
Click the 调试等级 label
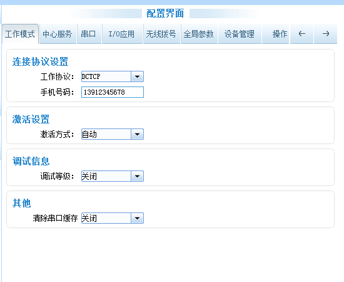pos(57,176)
